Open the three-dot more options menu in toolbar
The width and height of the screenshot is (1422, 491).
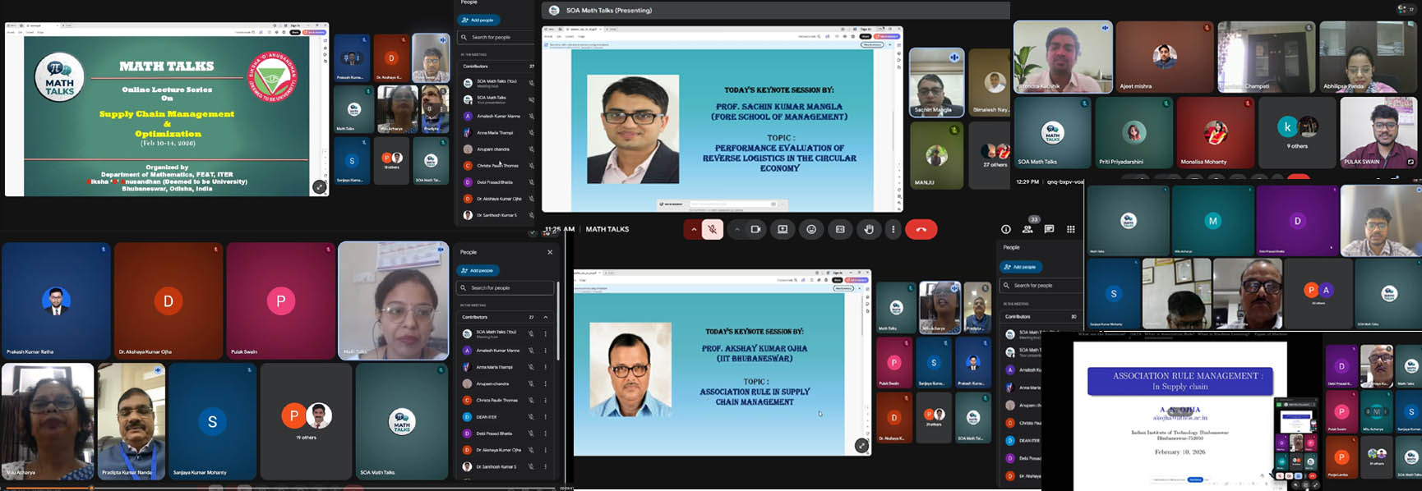pos(893,230)
